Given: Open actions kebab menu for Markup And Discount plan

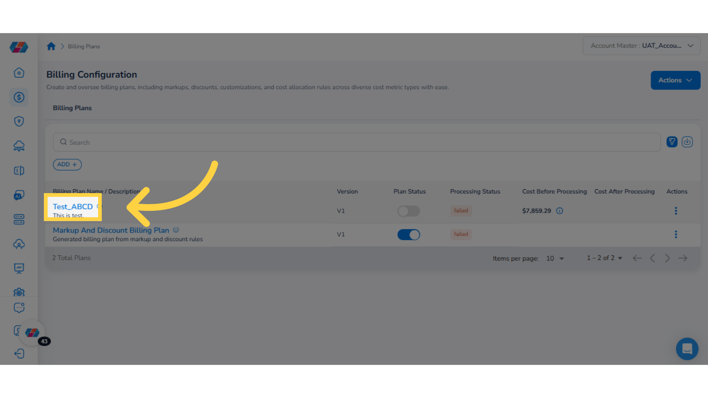Looking at the screenshot, I should (x=676, y=234).
